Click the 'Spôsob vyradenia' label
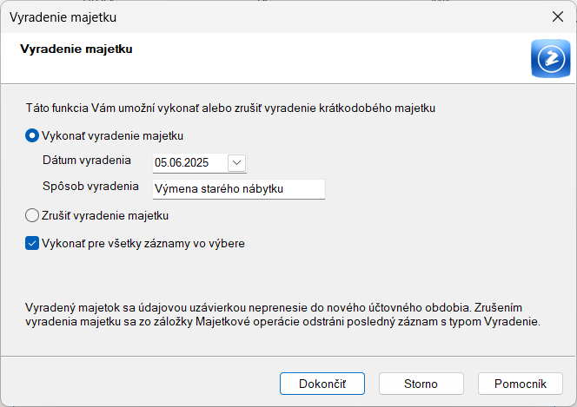This screenshot has width=577, height=407. [90, 187]
